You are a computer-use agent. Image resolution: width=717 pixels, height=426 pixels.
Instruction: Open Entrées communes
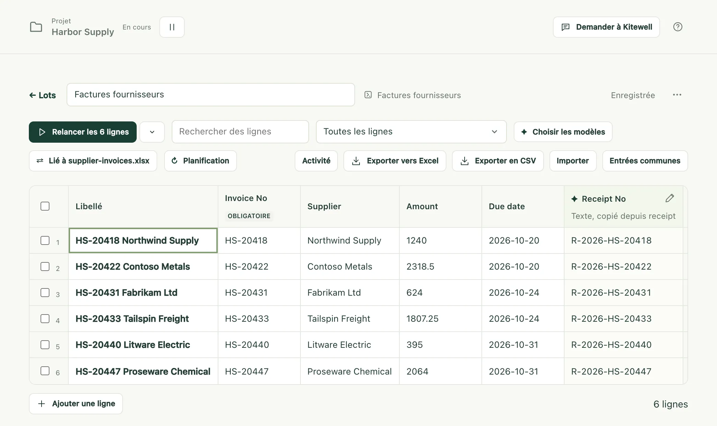pyautogui.click(x=645, y=161)
